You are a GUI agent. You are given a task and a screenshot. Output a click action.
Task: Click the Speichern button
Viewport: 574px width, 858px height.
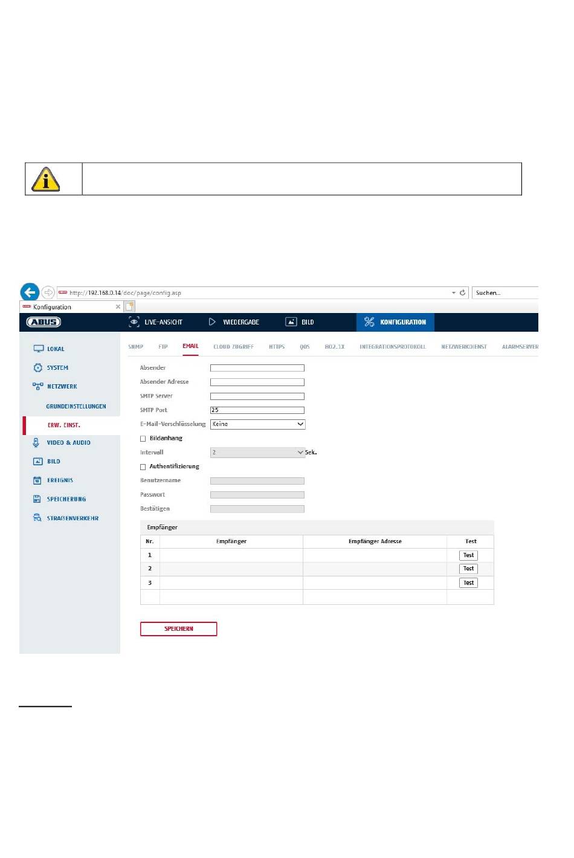[178, 629]
